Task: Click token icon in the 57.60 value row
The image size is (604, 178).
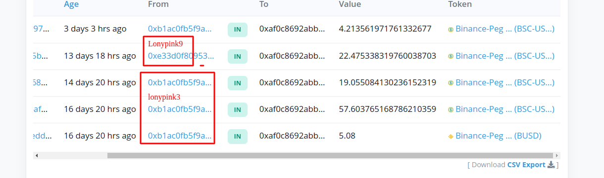Action: [451, 109]
